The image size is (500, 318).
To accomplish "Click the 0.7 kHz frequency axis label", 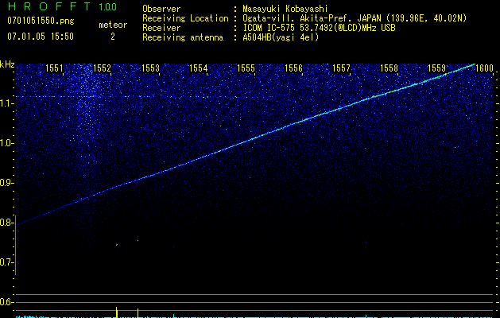I will (x=6, y=262).
